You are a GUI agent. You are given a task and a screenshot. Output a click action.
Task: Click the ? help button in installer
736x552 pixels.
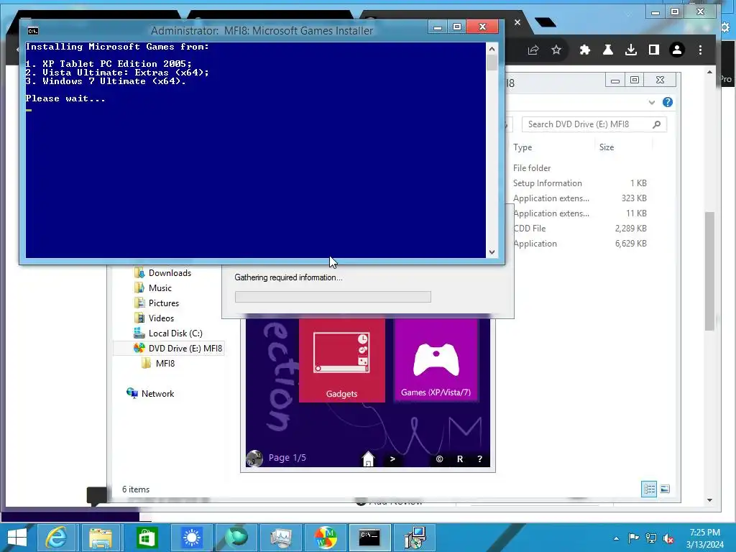tap(479, 459)
